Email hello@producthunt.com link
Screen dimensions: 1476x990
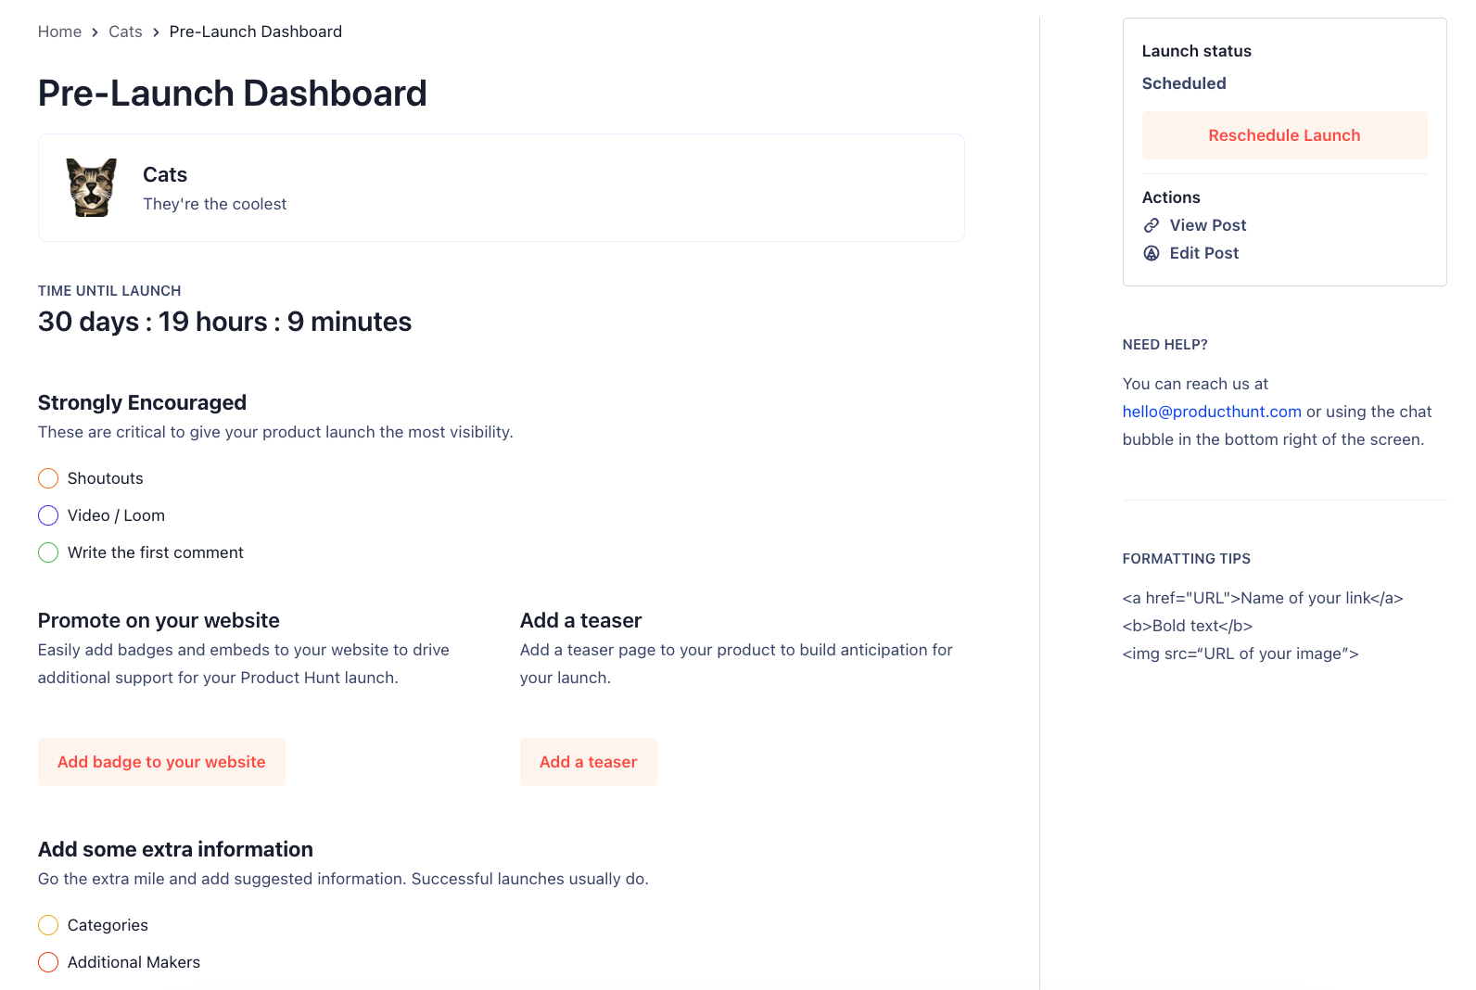(x=1212, y=412)
